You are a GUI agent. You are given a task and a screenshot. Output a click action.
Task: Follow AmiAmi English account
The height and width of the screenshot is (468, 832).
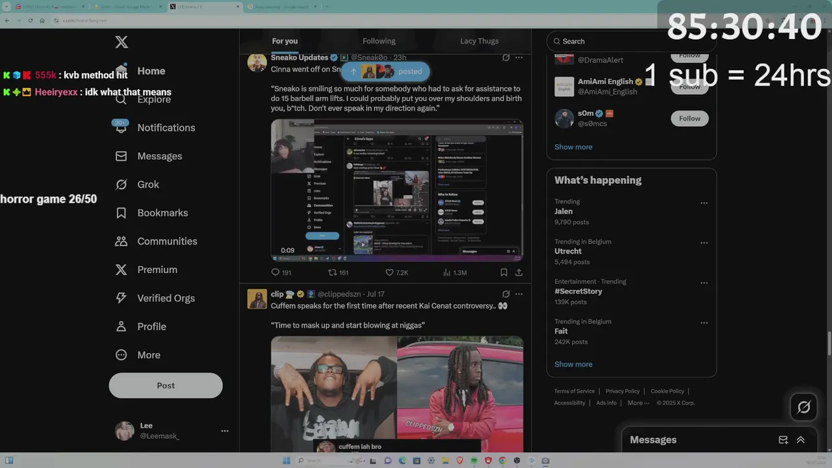[690, 86]
